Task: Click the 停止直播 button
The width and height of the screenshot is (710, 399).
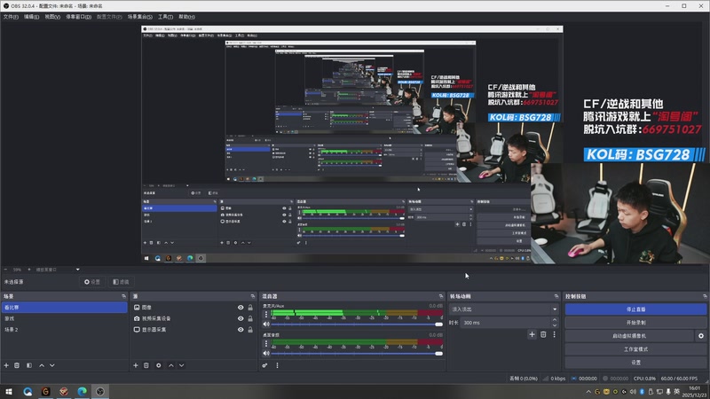Action: coord(635,309)
